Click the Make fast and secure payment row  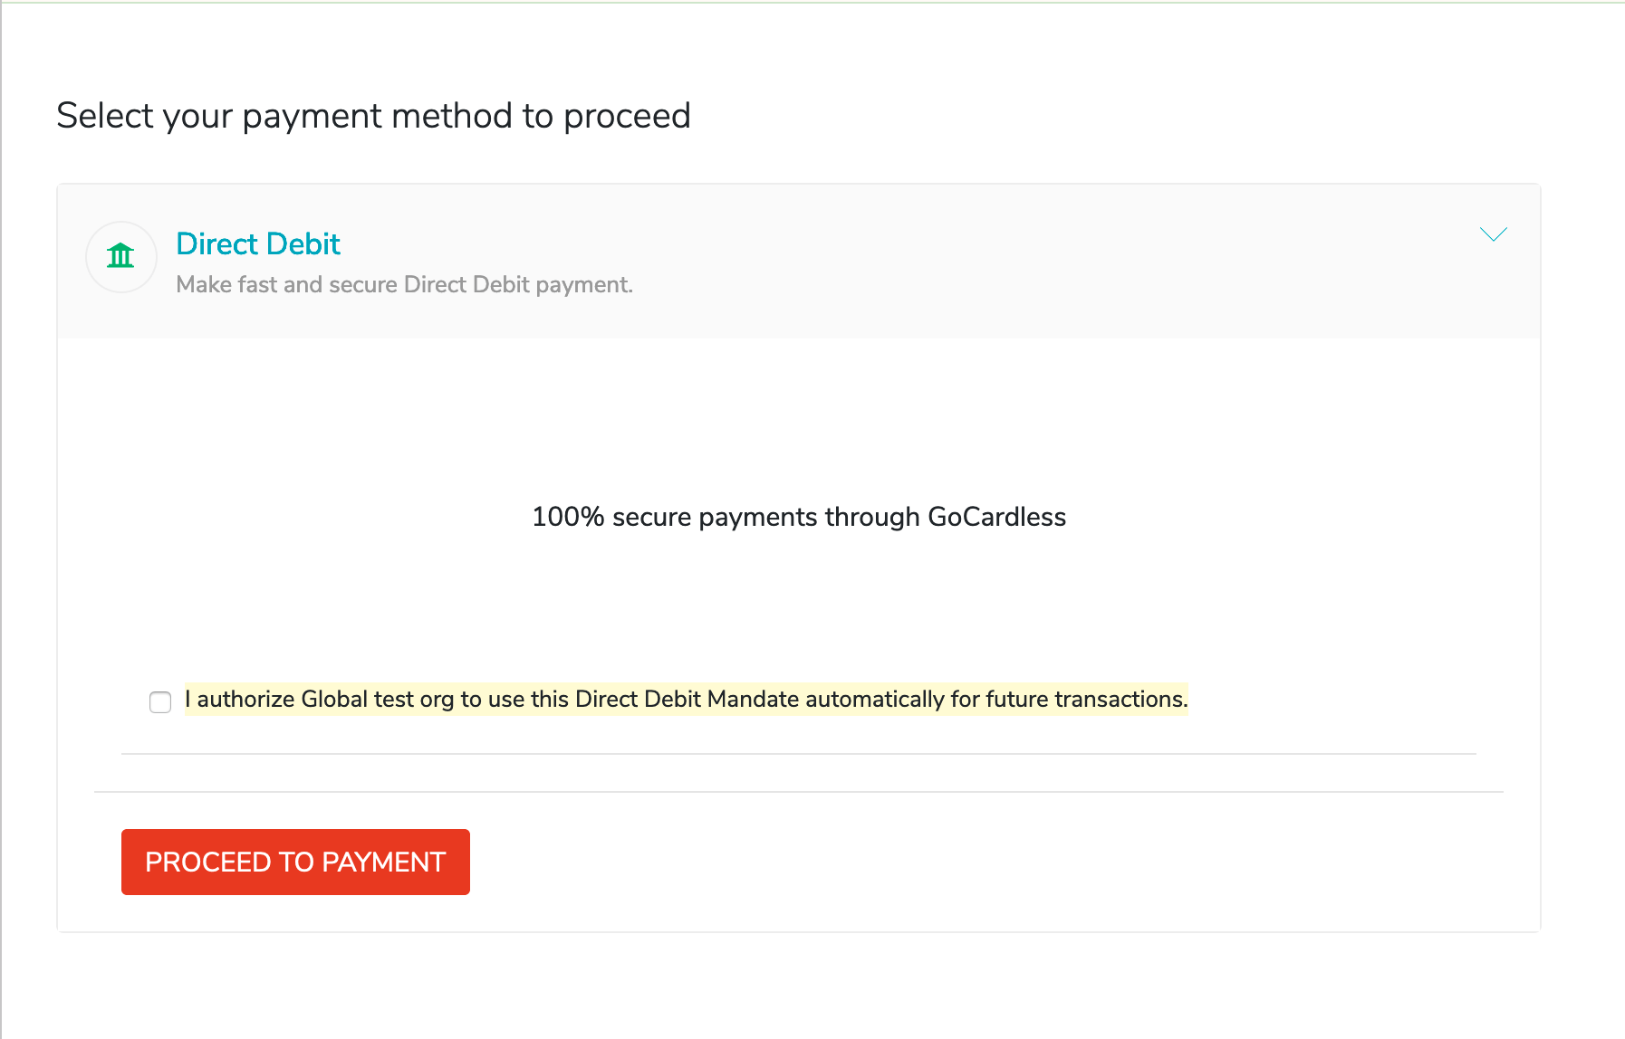(x=404, y=284)
